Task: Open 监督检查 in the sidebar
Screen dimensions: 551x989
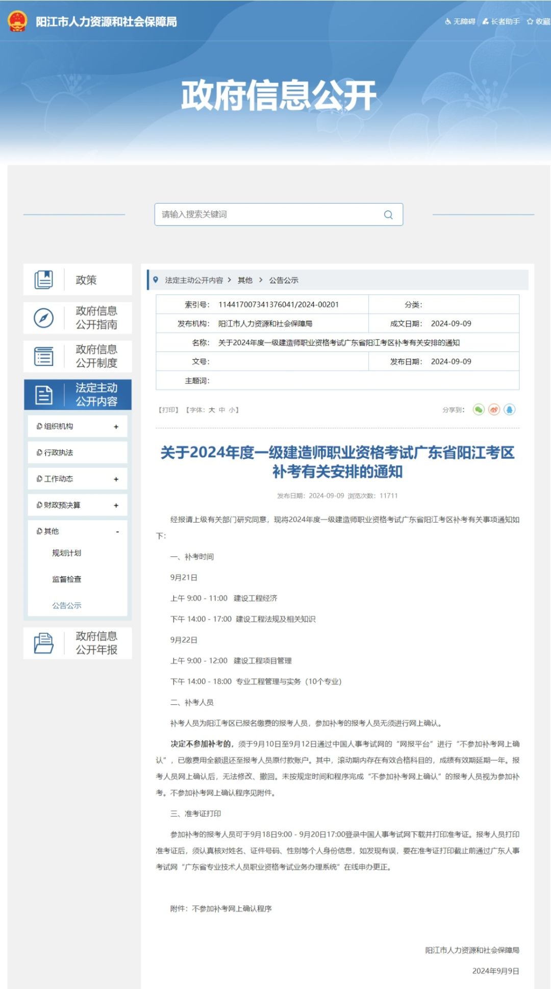Action: [66, 579]
